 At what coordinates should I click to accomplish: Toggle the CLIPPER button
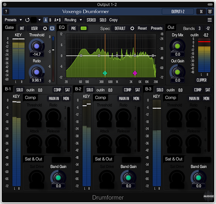tap(202, 80)
